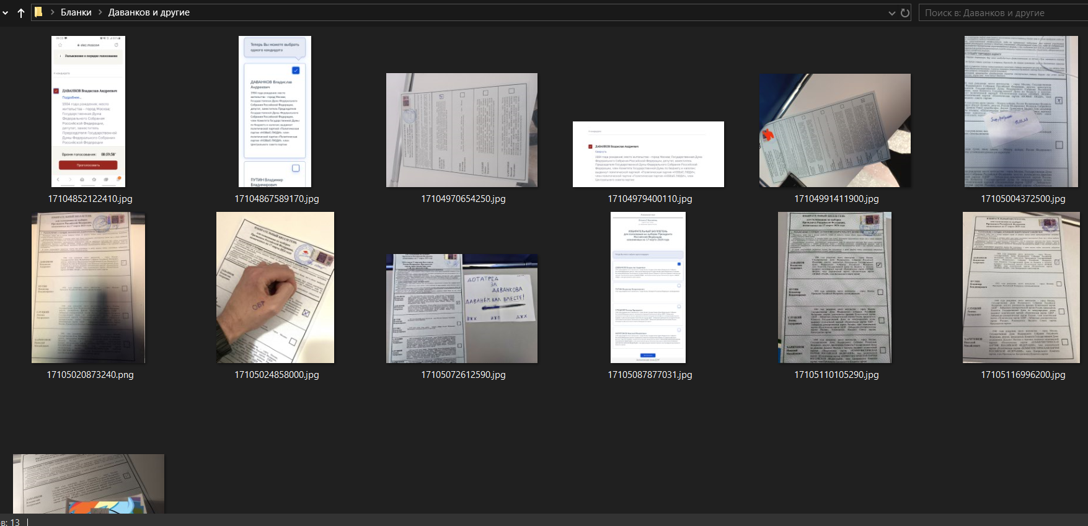Go up one folder level with the up arrow

(21, 13)
